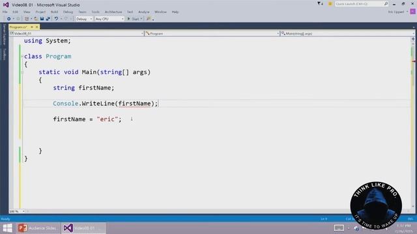Close the Program.cs tab
417x234 pixels.
pos(37,27)
